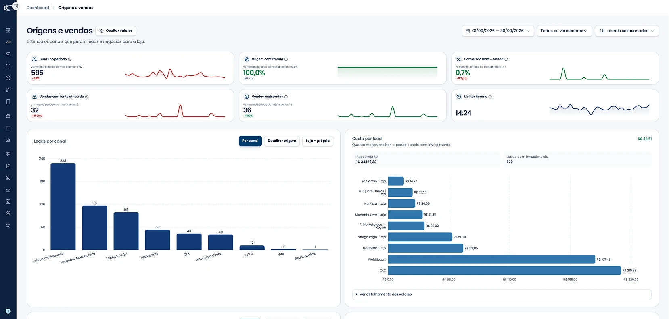Click info icon next to Origem confirmada

(x=286, y=59)
